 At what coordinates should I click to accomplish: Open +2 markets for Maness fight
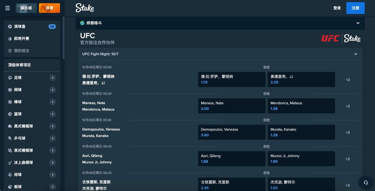pos(348,106)
